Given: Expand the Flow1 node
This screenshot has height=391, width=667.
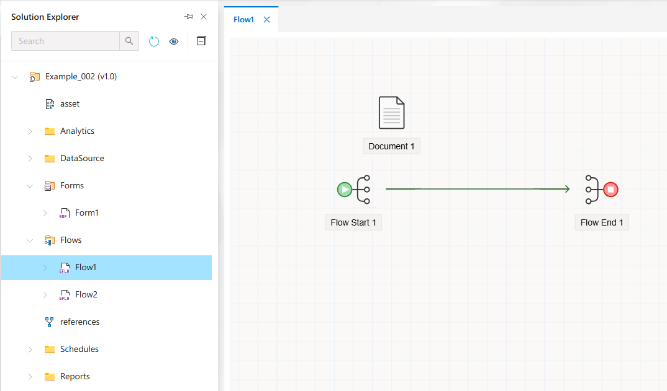Looking at the screenshot, I should (x=45, y=268).
